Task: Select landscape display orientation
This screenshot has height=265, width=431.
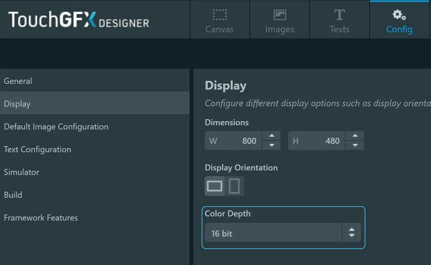Action: 215,186
